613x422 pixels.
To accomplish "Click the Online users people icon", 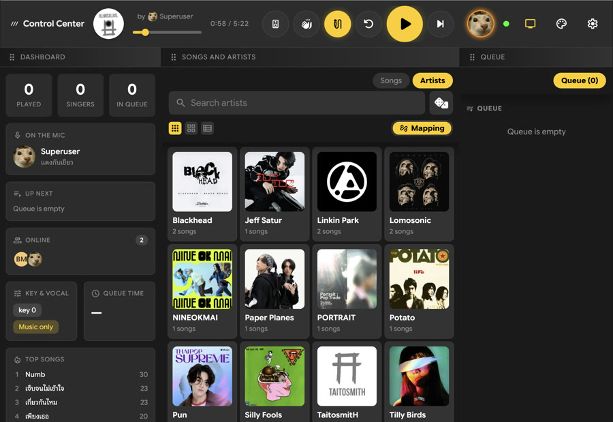I will point(17,240).
